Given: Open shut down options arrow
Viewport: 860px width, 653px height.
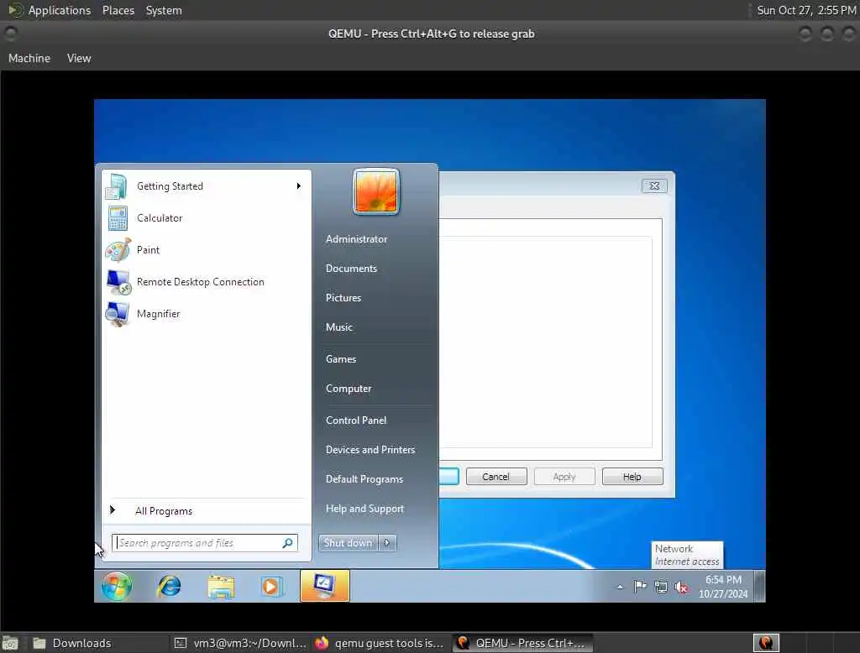Looking at the screenshot, I should [388, 543].
